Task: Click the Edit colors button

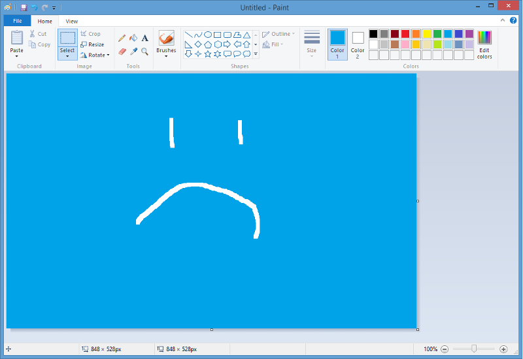Action: point(484,44)
